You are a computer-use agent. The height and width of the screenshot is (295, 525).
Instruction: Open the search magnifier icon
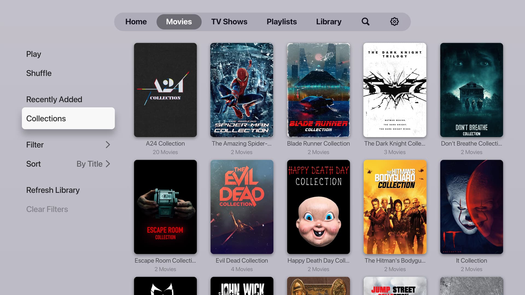(365, 22)
